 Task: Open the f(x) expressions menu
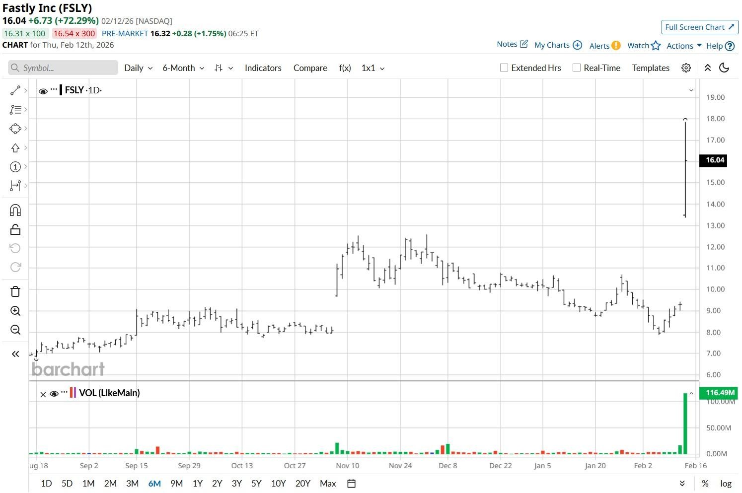click(345, 68)
